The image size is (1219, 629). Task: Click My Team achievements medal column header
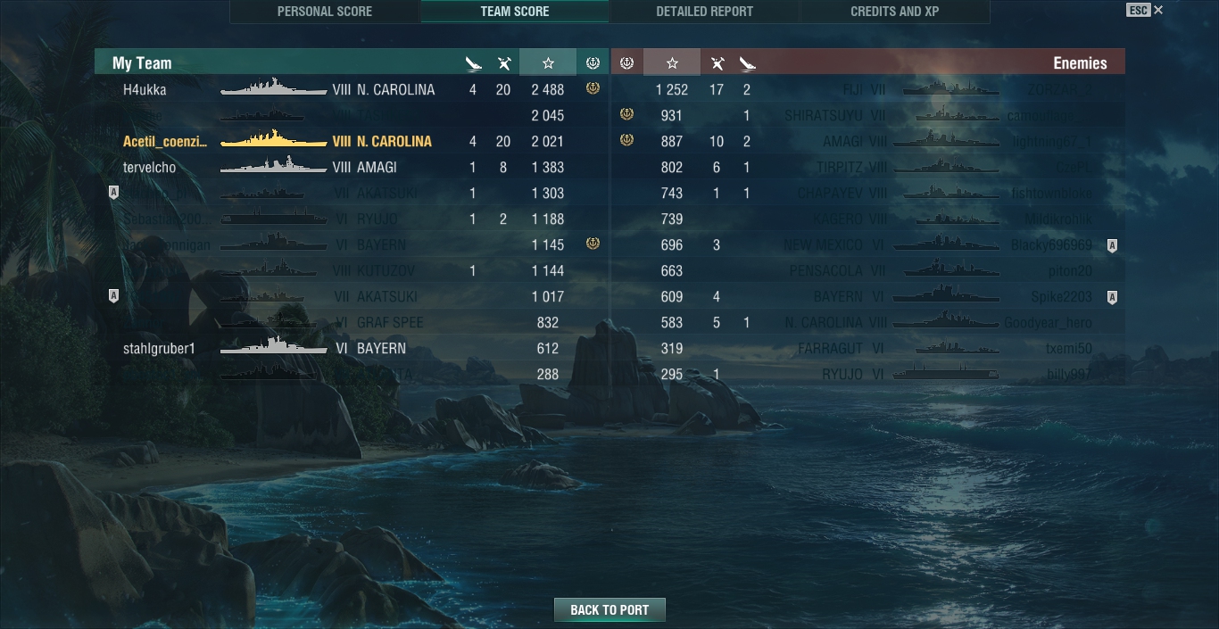coord(593,63)
